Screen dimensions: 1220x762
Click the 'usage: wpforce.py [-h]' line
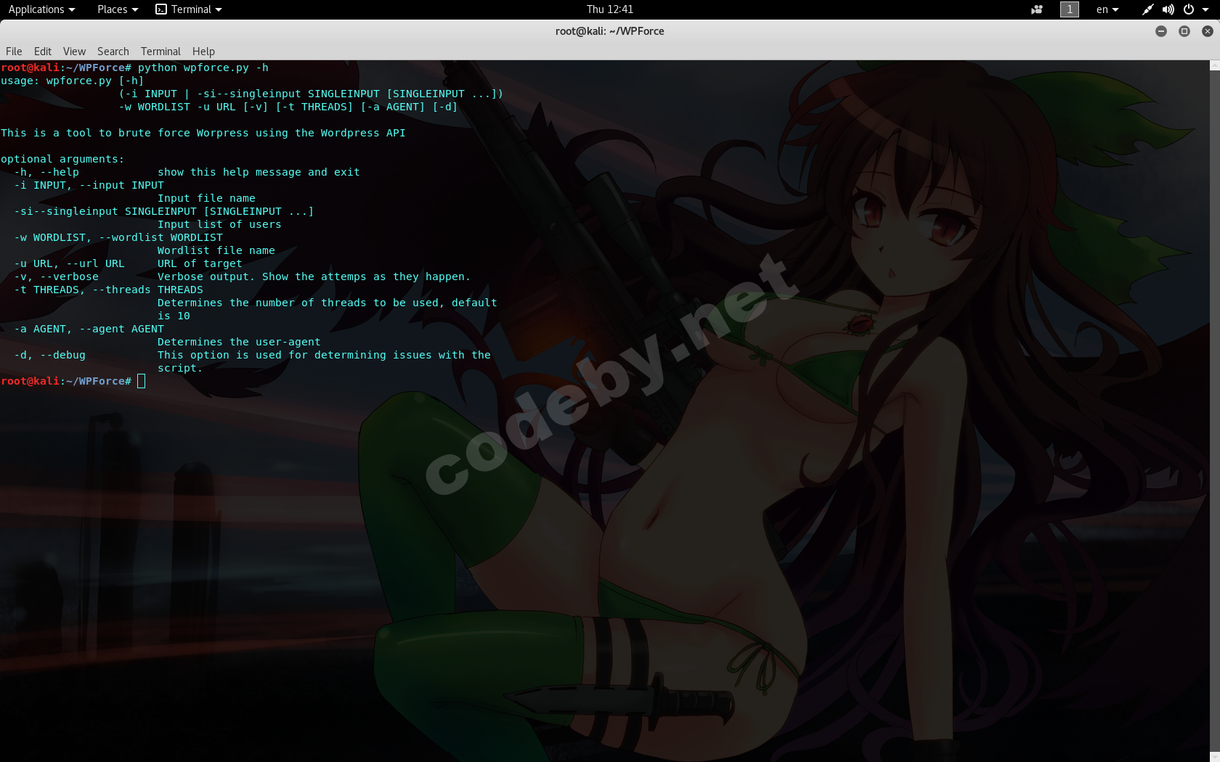tap(73, 81)
